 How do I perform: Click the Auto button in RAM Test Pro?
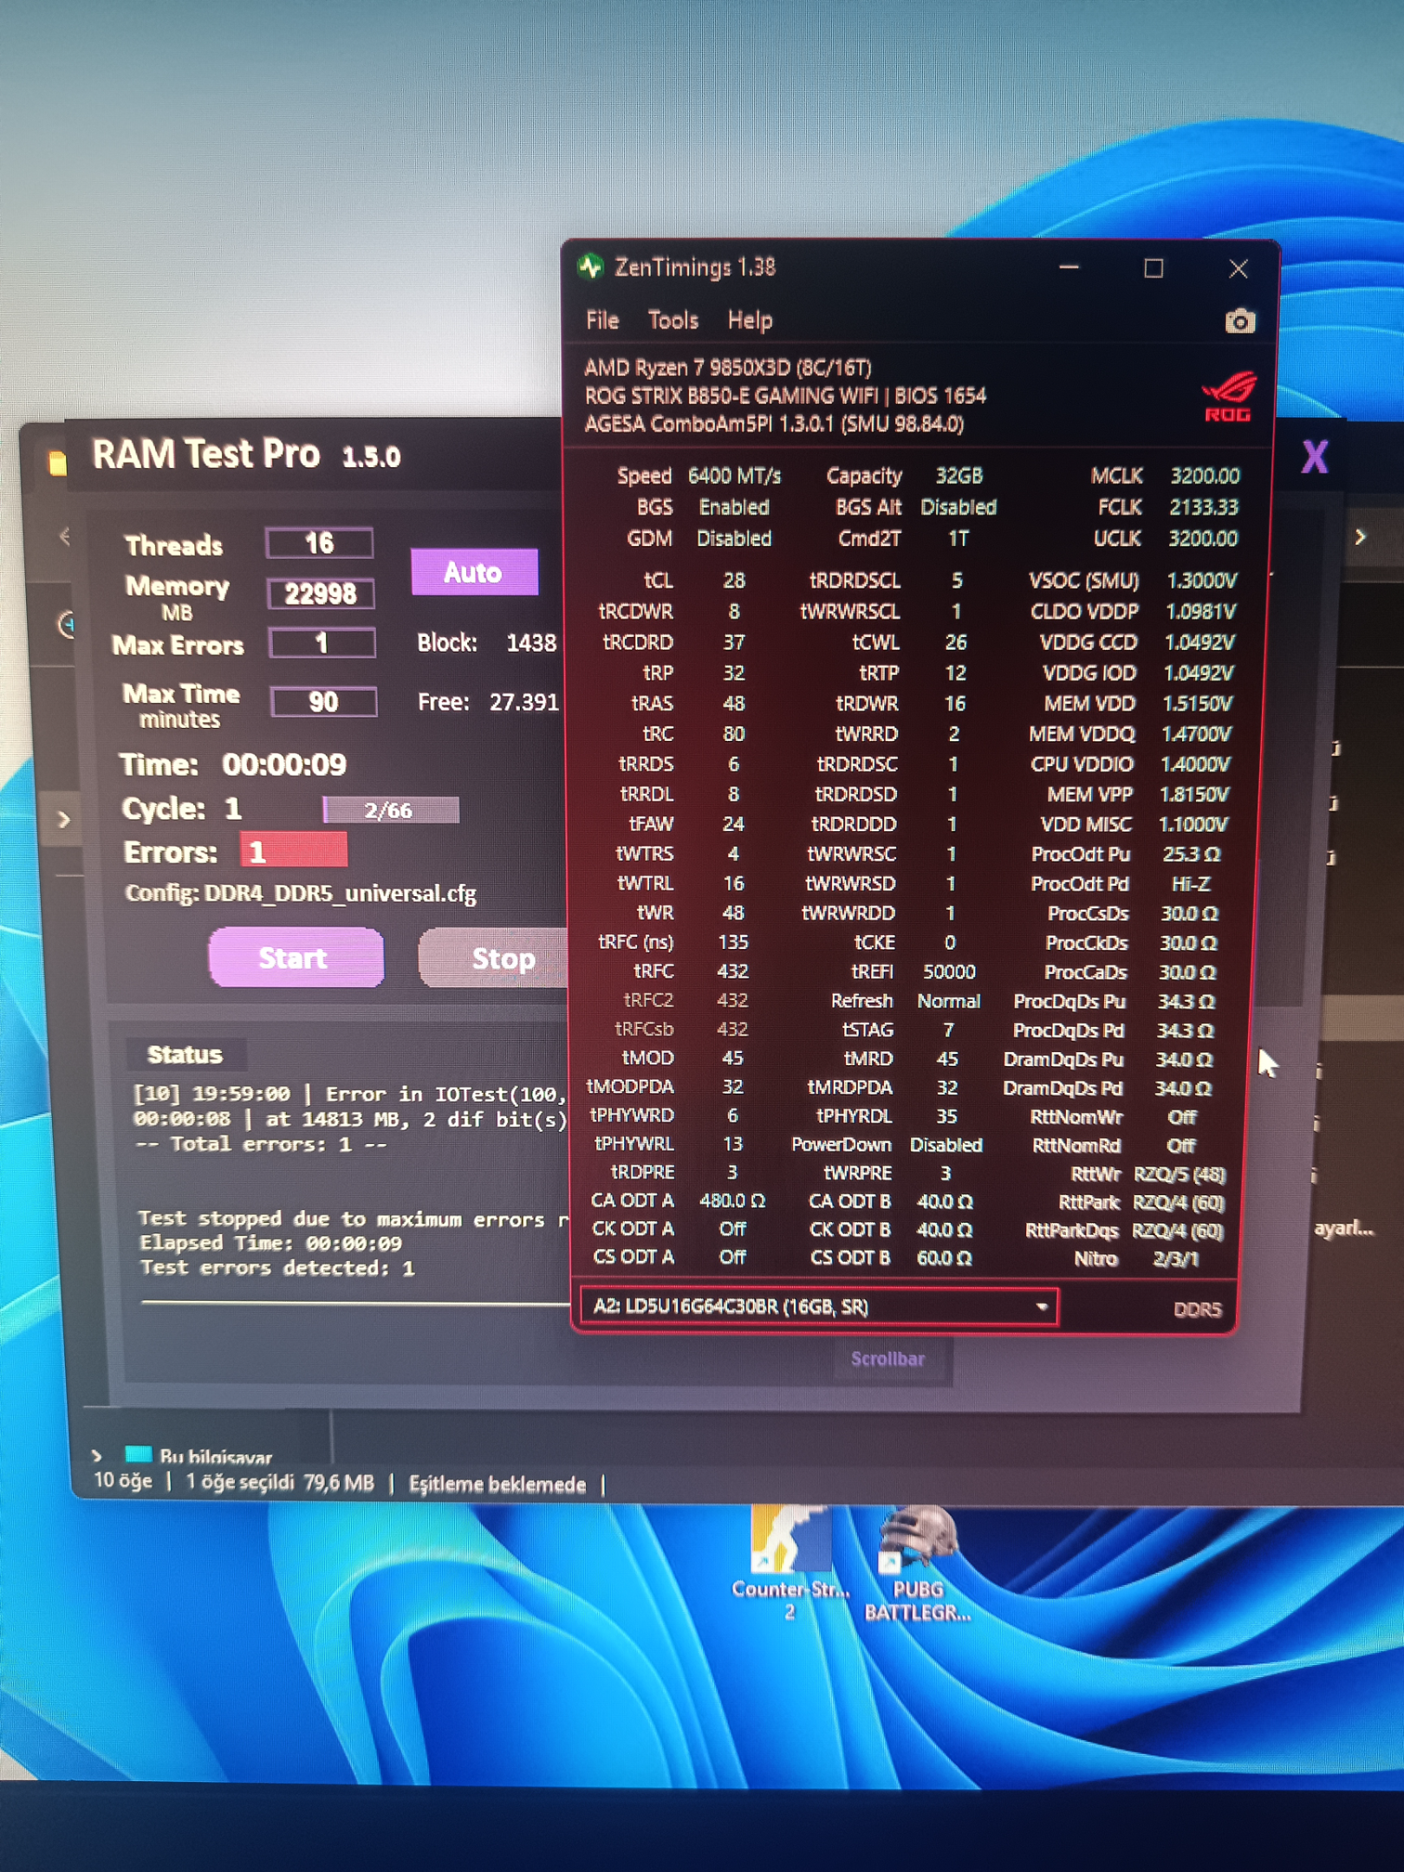[x=474, y=572]
